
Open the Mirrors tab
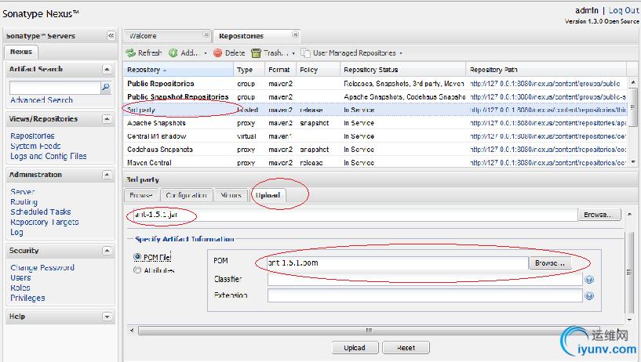point(231,195)
